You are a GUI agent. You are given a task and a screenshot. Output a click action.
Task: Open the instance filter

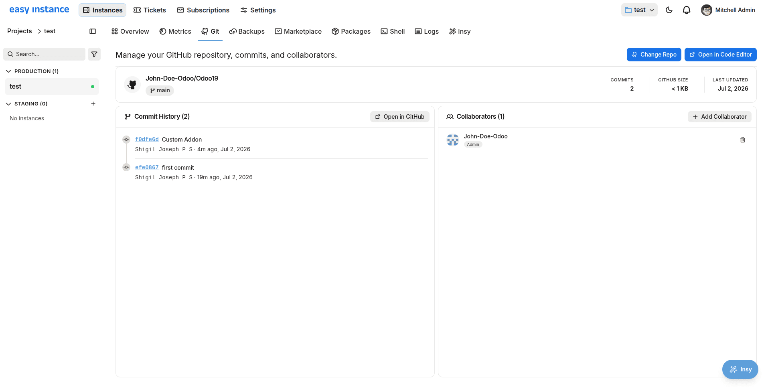click(94, 54)
